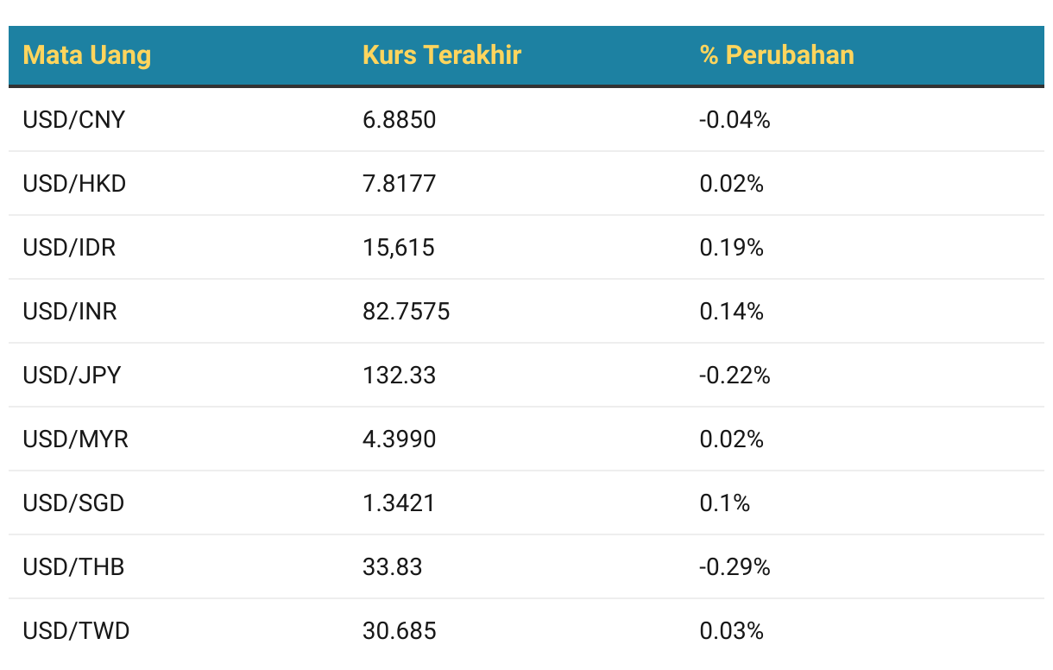Select the USD/MYR currency pair

pos(76,439)
